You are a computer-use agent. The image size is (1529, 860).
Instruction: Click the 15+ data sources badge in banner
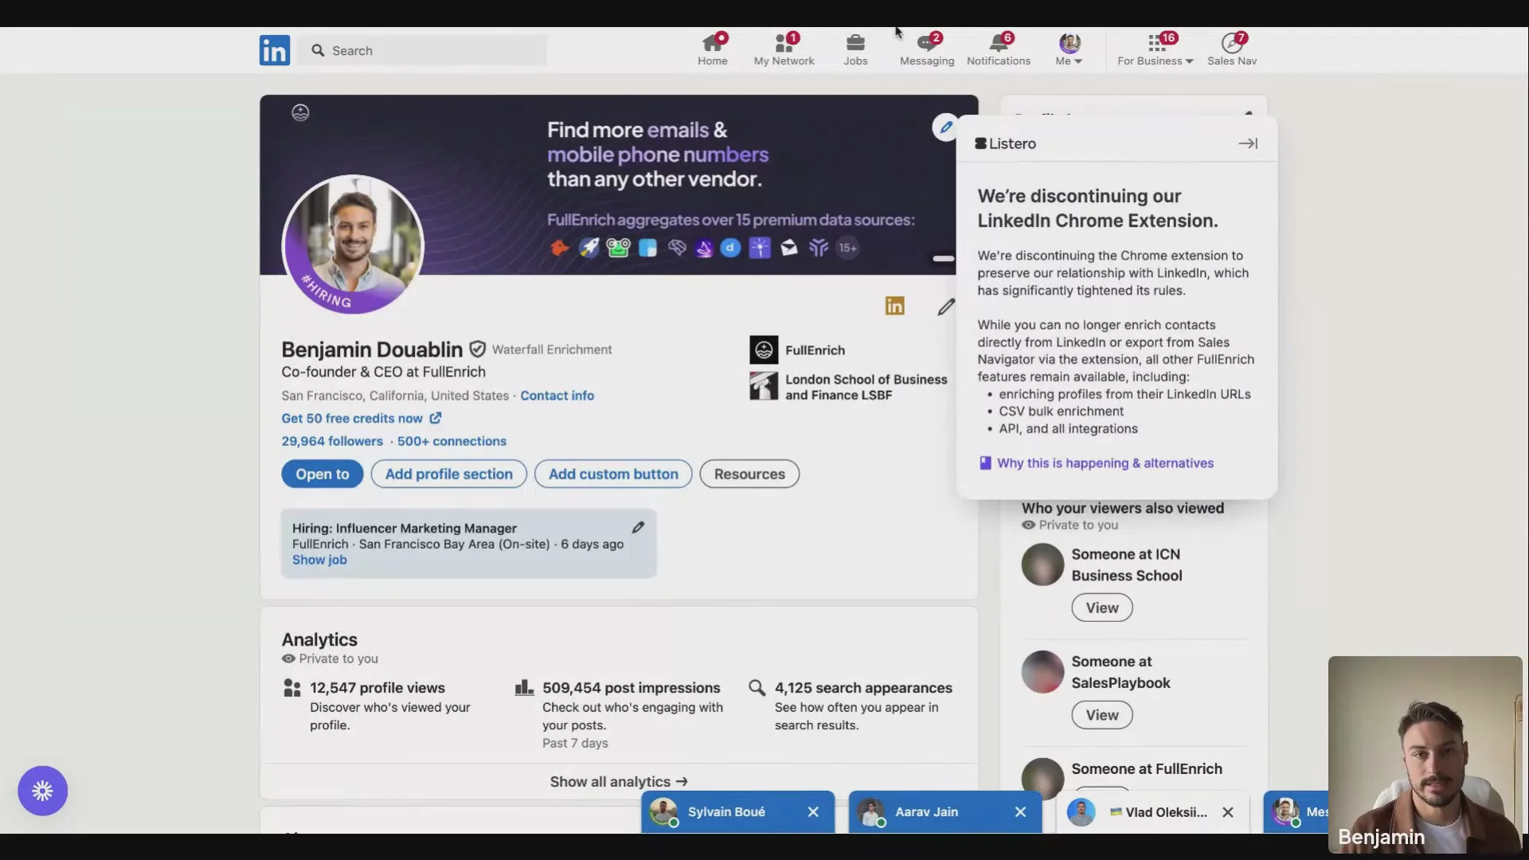(848, 248)
